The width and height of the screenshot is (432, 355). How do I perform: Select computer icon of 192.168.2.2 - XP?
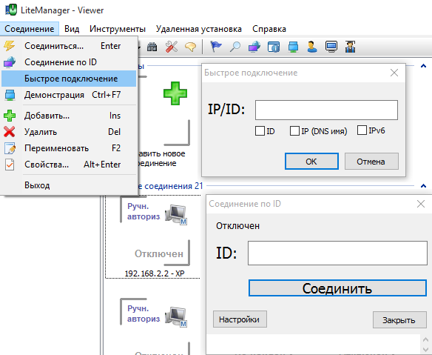[176, 214]
